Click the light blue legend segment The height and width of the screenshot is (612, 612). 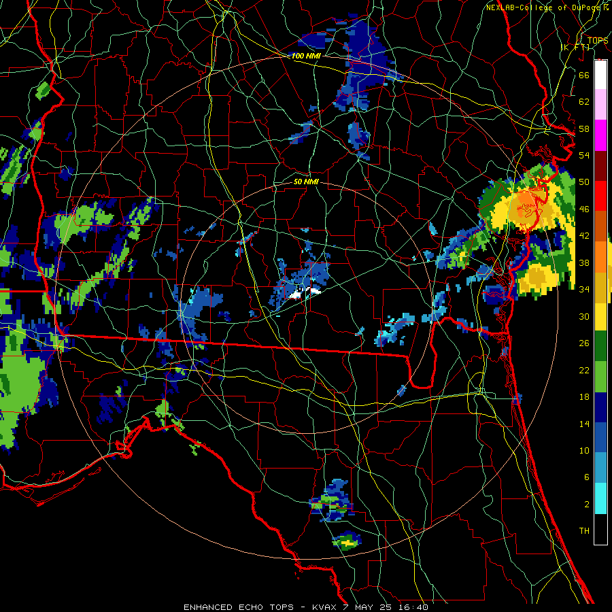point(600,468)
